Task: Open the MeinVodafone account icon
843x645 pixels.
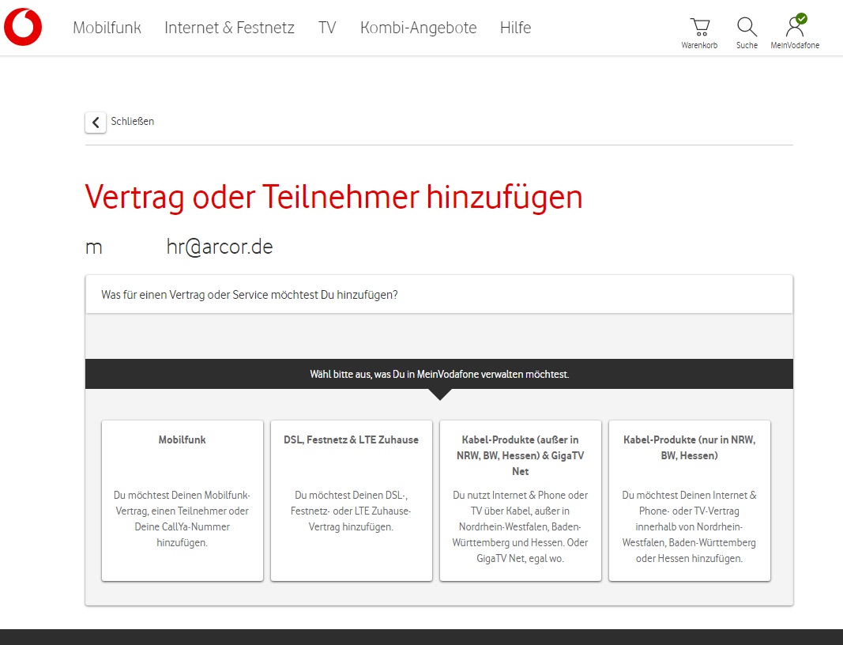Action: click(x=795, y=29)
